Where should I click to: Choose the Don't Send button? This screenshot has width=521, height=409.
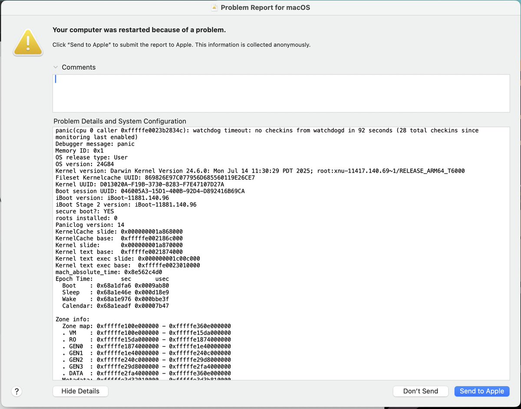(x=421, y=391)
